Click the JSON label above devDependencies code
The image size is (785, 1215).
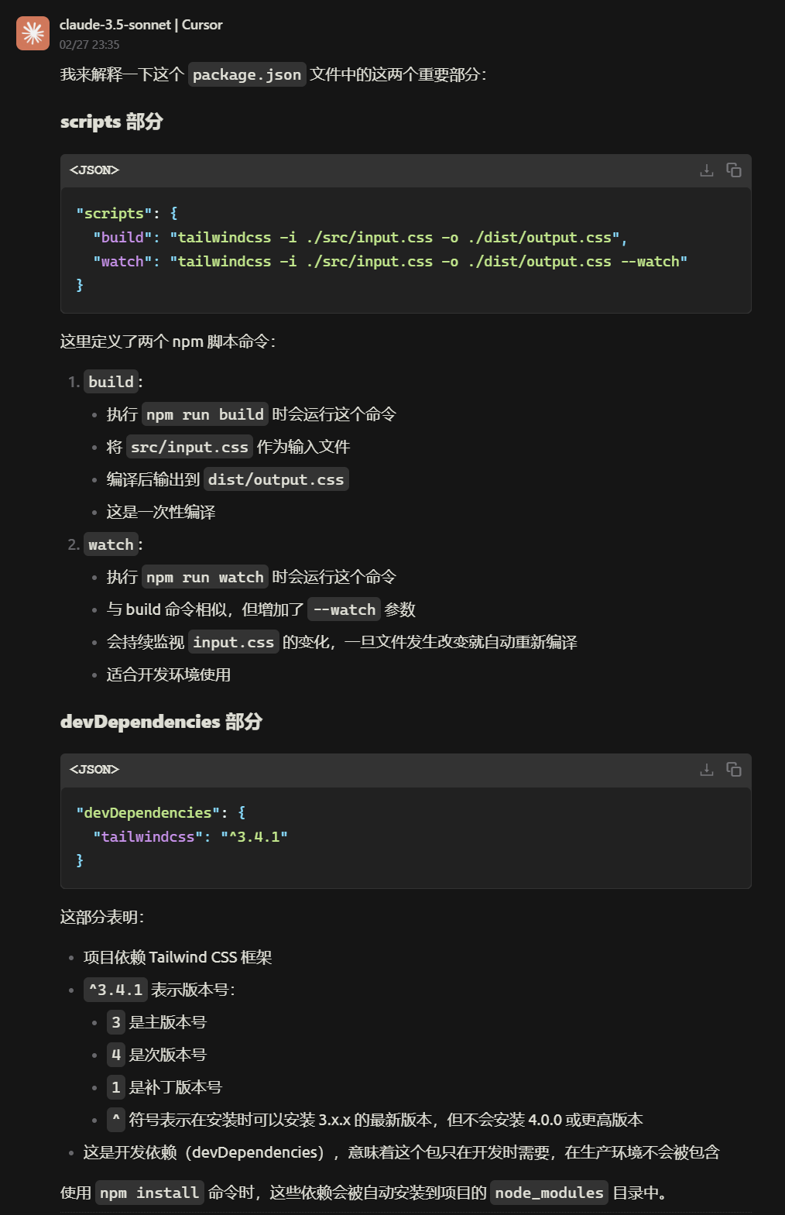pos(94,770)
